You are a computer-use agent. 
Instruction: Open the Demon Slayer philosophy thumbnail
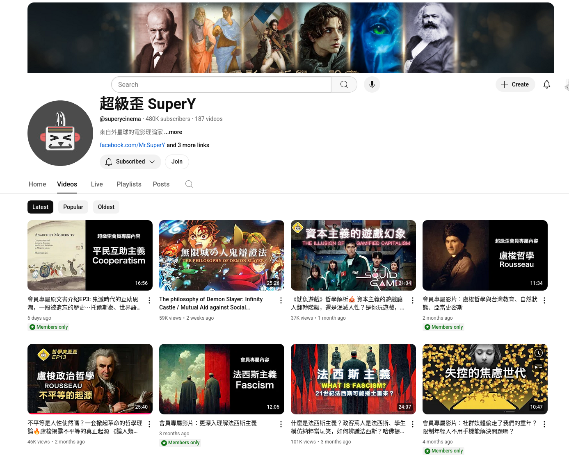(222, 255)
